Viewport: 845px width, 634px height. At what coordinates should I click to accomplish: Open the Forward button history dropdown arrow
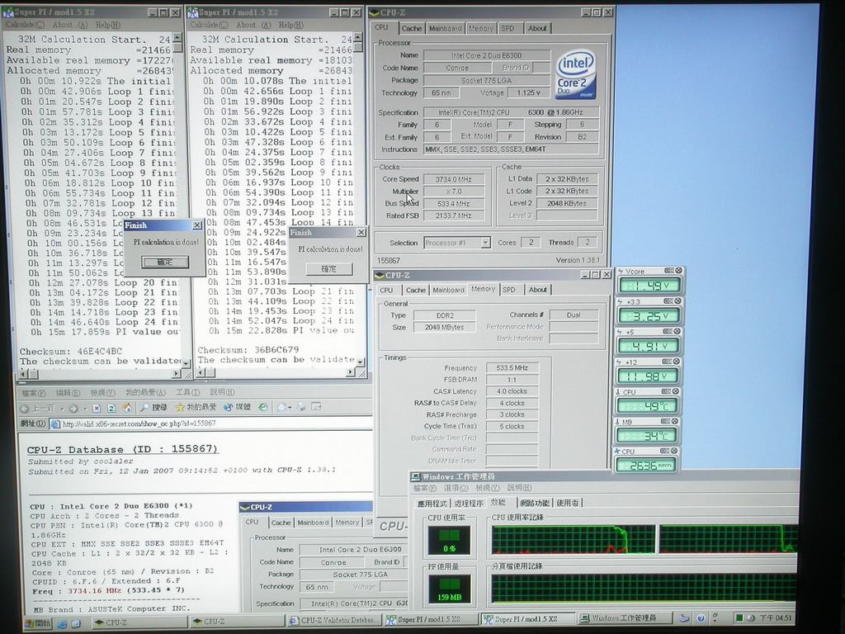[x=85, y=409]
